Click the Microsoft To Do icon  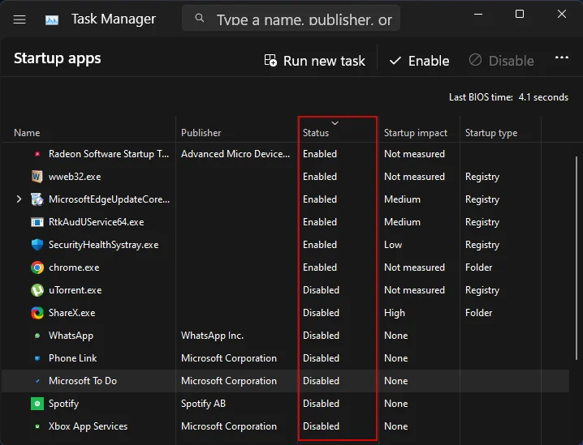[x=37, y=381]
